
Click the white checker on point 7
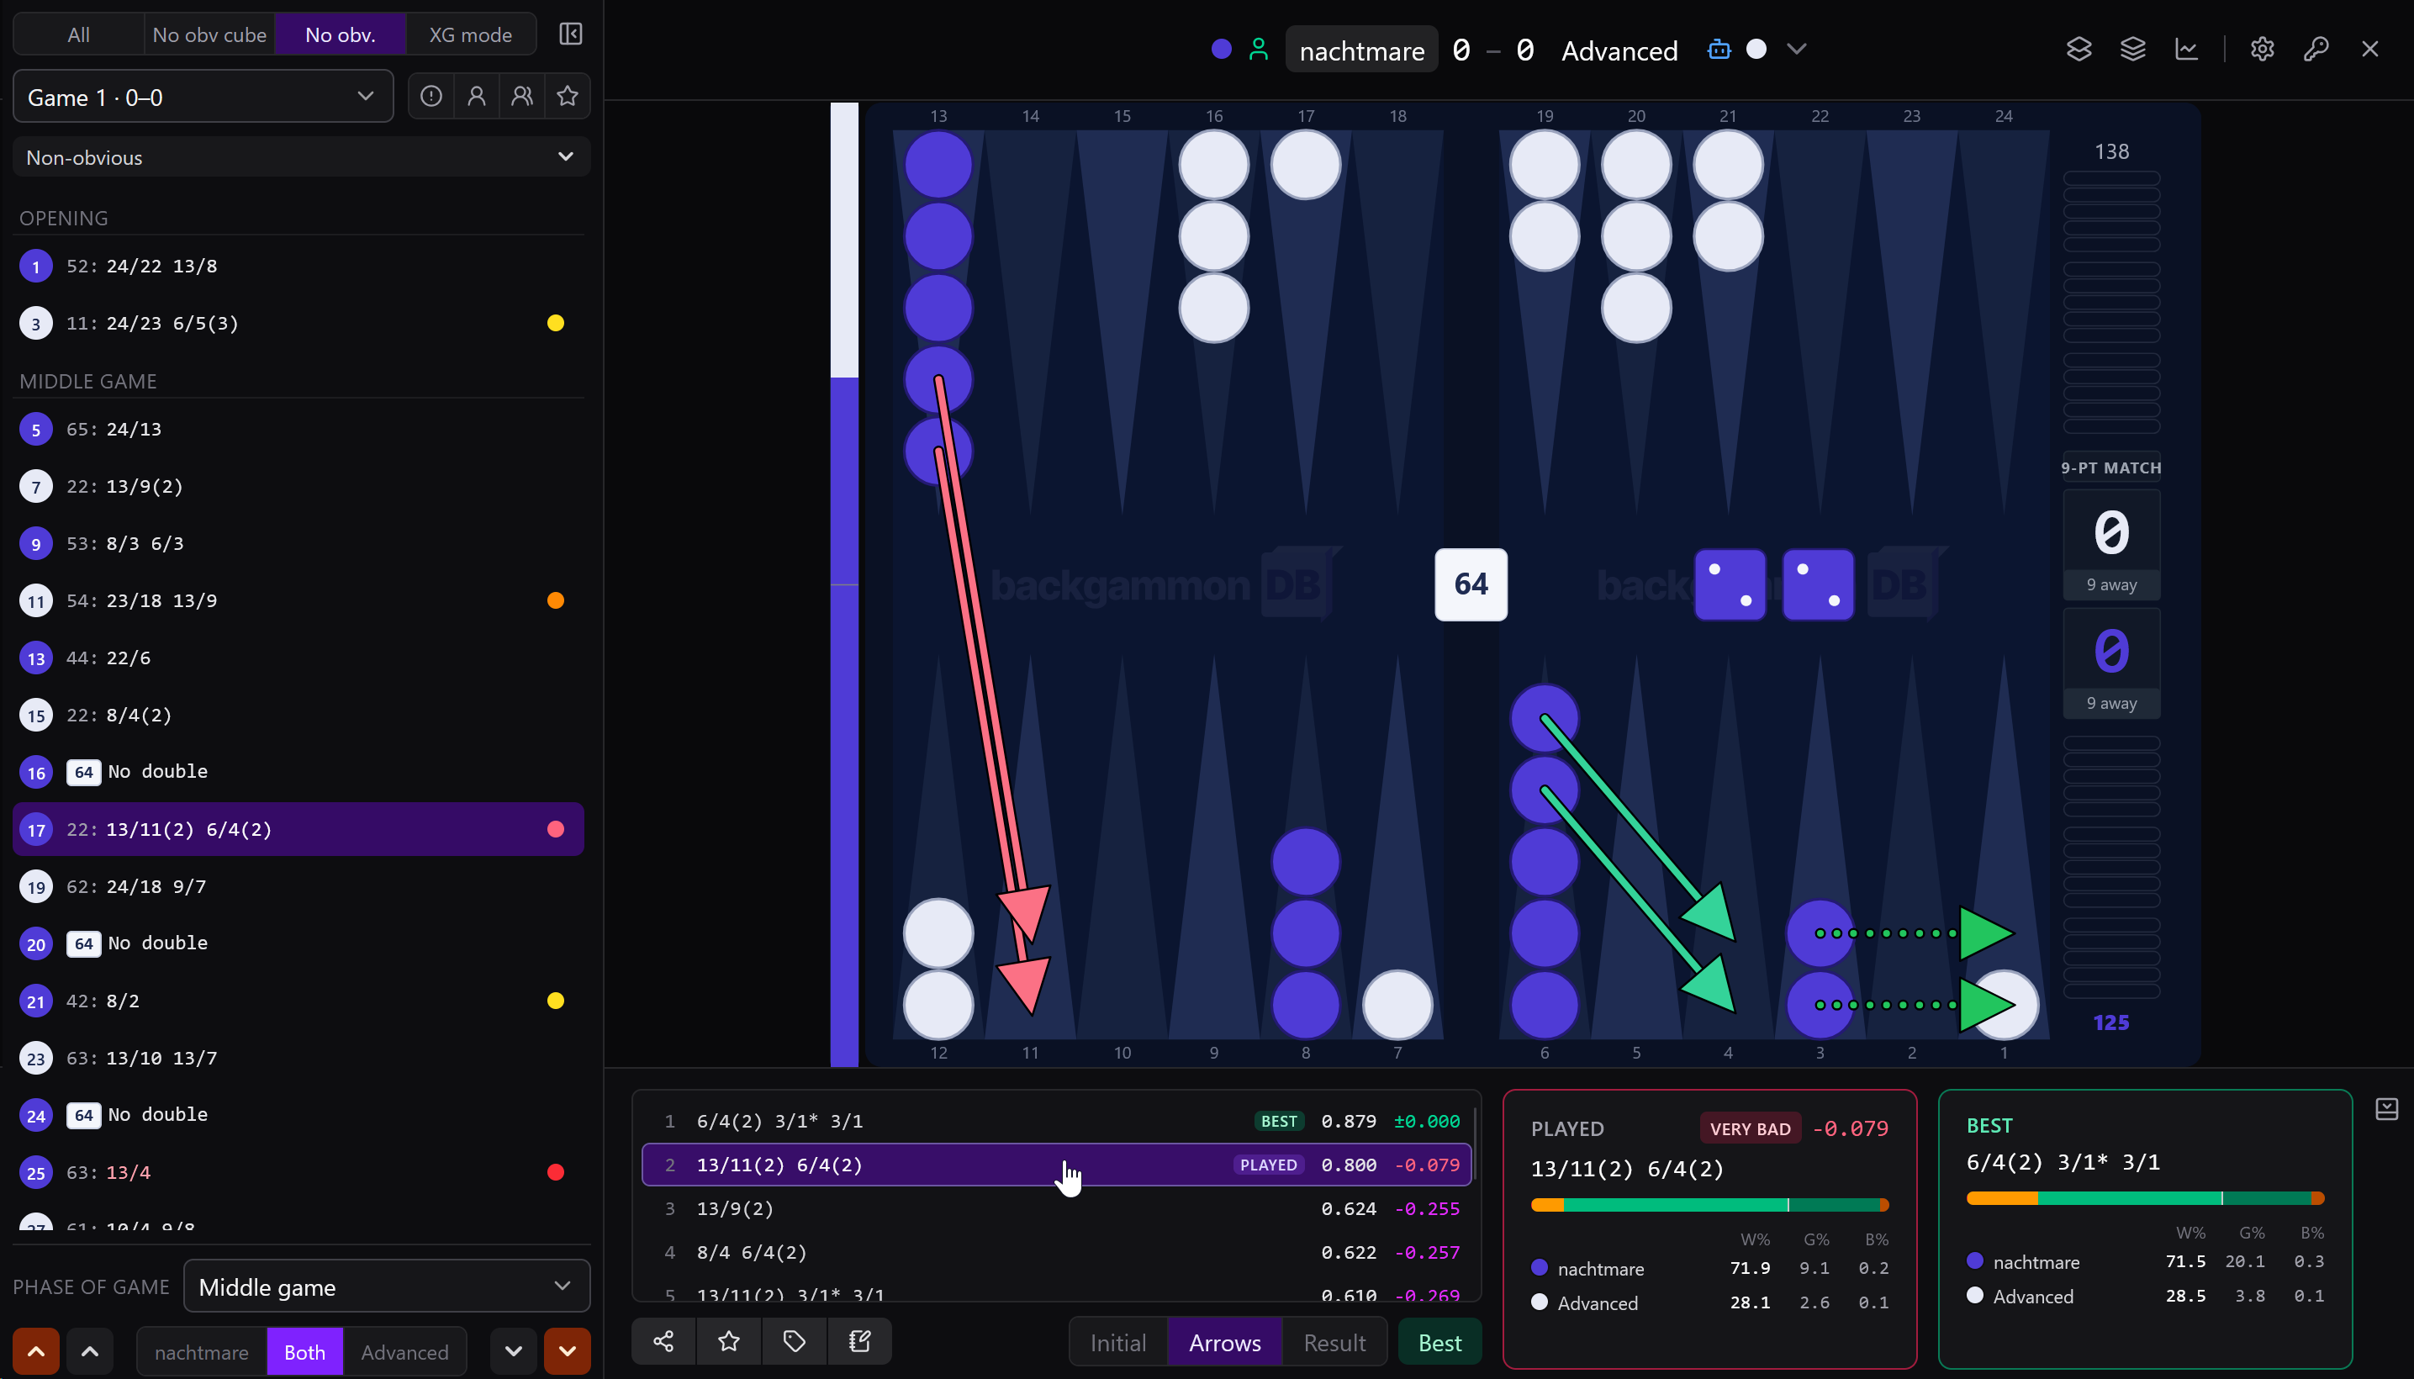pyautogui.click(x=1397, y=1005)
